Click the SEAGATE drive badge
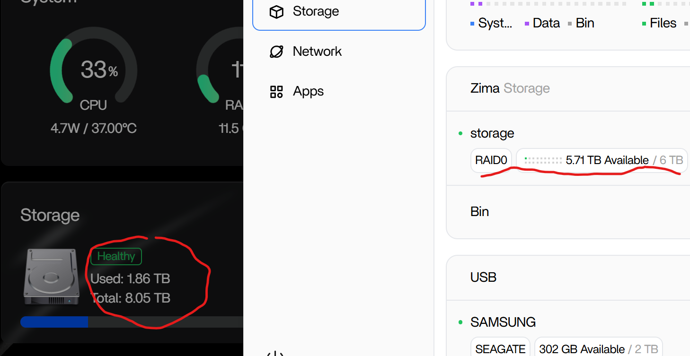This screenshot has height=356, width=690. point(500,349)
